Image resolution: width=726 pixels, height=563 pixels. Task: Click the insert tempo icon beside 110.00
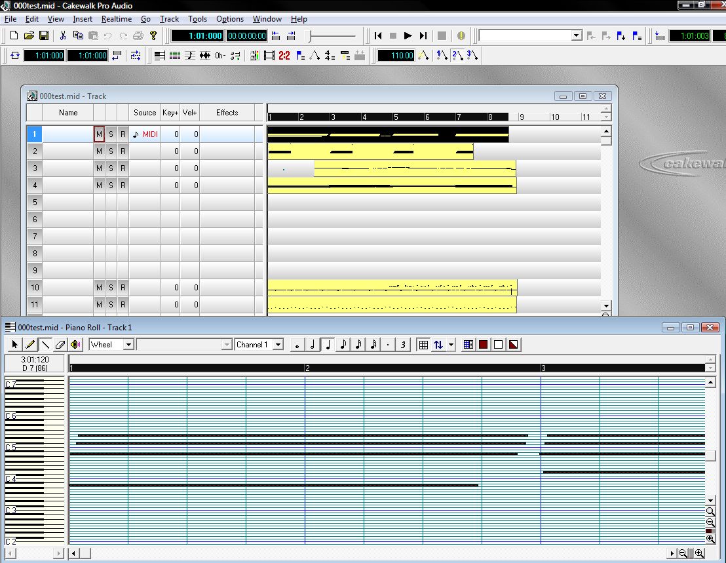423,56
